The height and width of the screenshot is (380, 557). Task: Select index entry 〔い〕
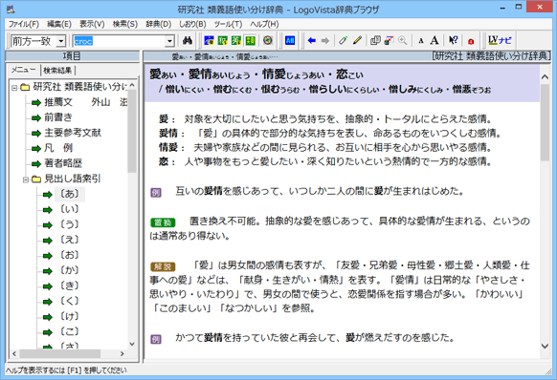point(69,209)
